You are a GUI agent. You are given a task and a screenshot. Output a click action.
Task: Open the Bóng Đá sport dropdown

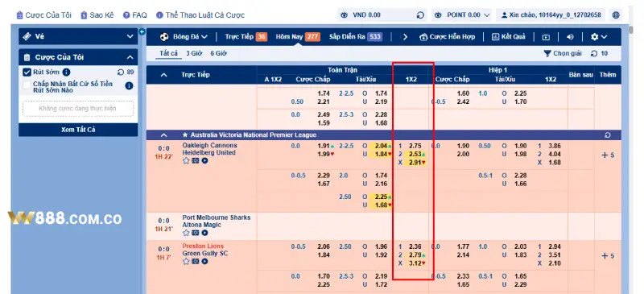click(x=184, y=36)
